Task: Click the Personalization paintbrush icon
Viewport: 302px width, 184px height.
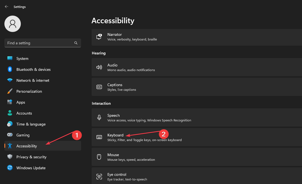Action: (10, 91)
